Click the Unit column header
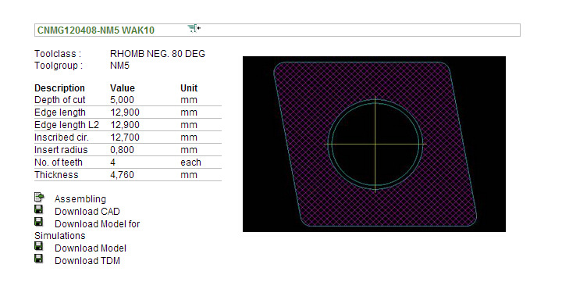 click(x=189, y=88)
